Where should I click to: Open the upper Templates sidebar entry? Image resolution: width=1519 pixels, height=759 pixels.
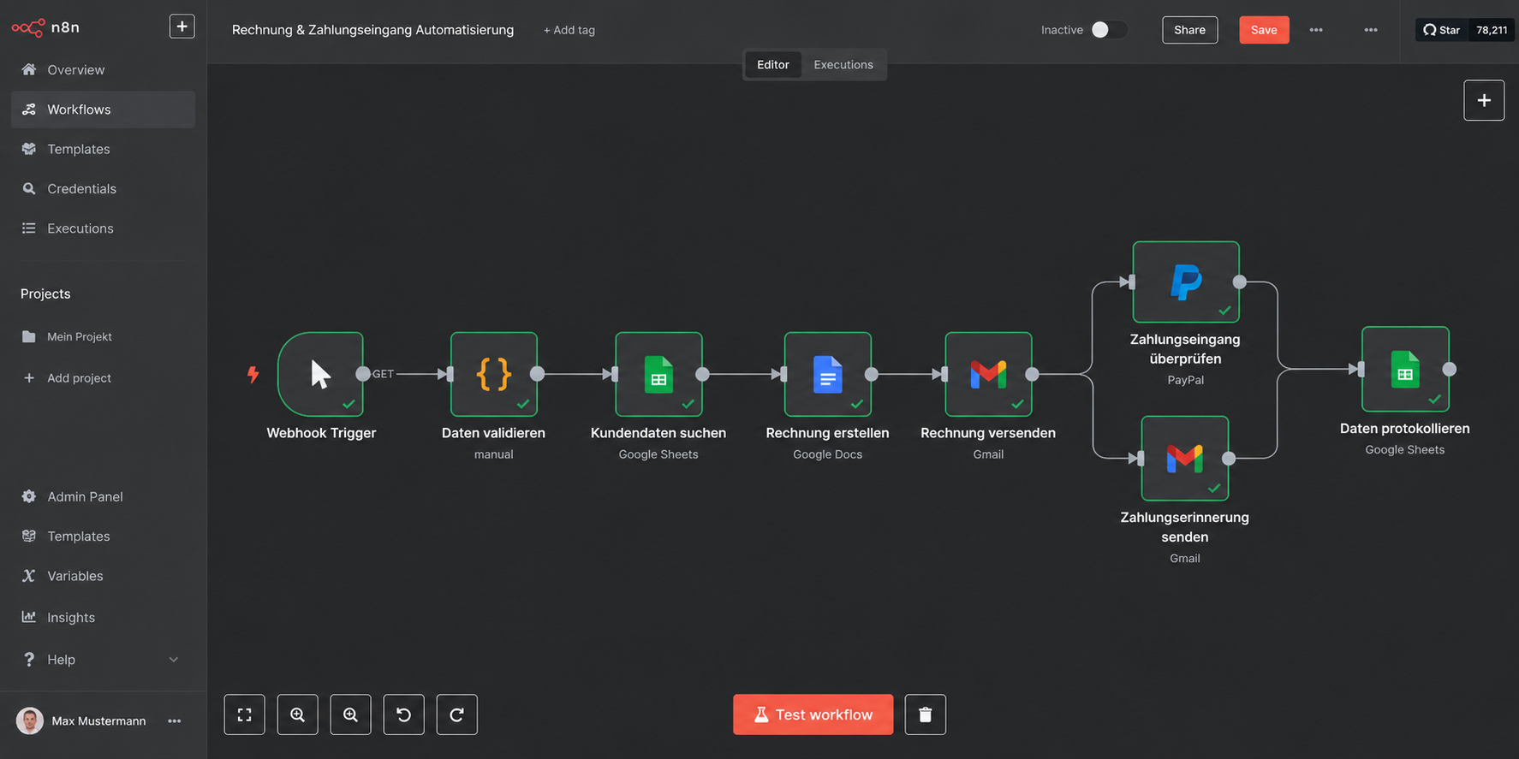click(x=103, y=149)
